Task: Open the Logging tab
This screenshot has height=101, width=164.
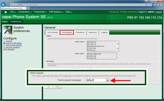Action: [x=104, y=32]
